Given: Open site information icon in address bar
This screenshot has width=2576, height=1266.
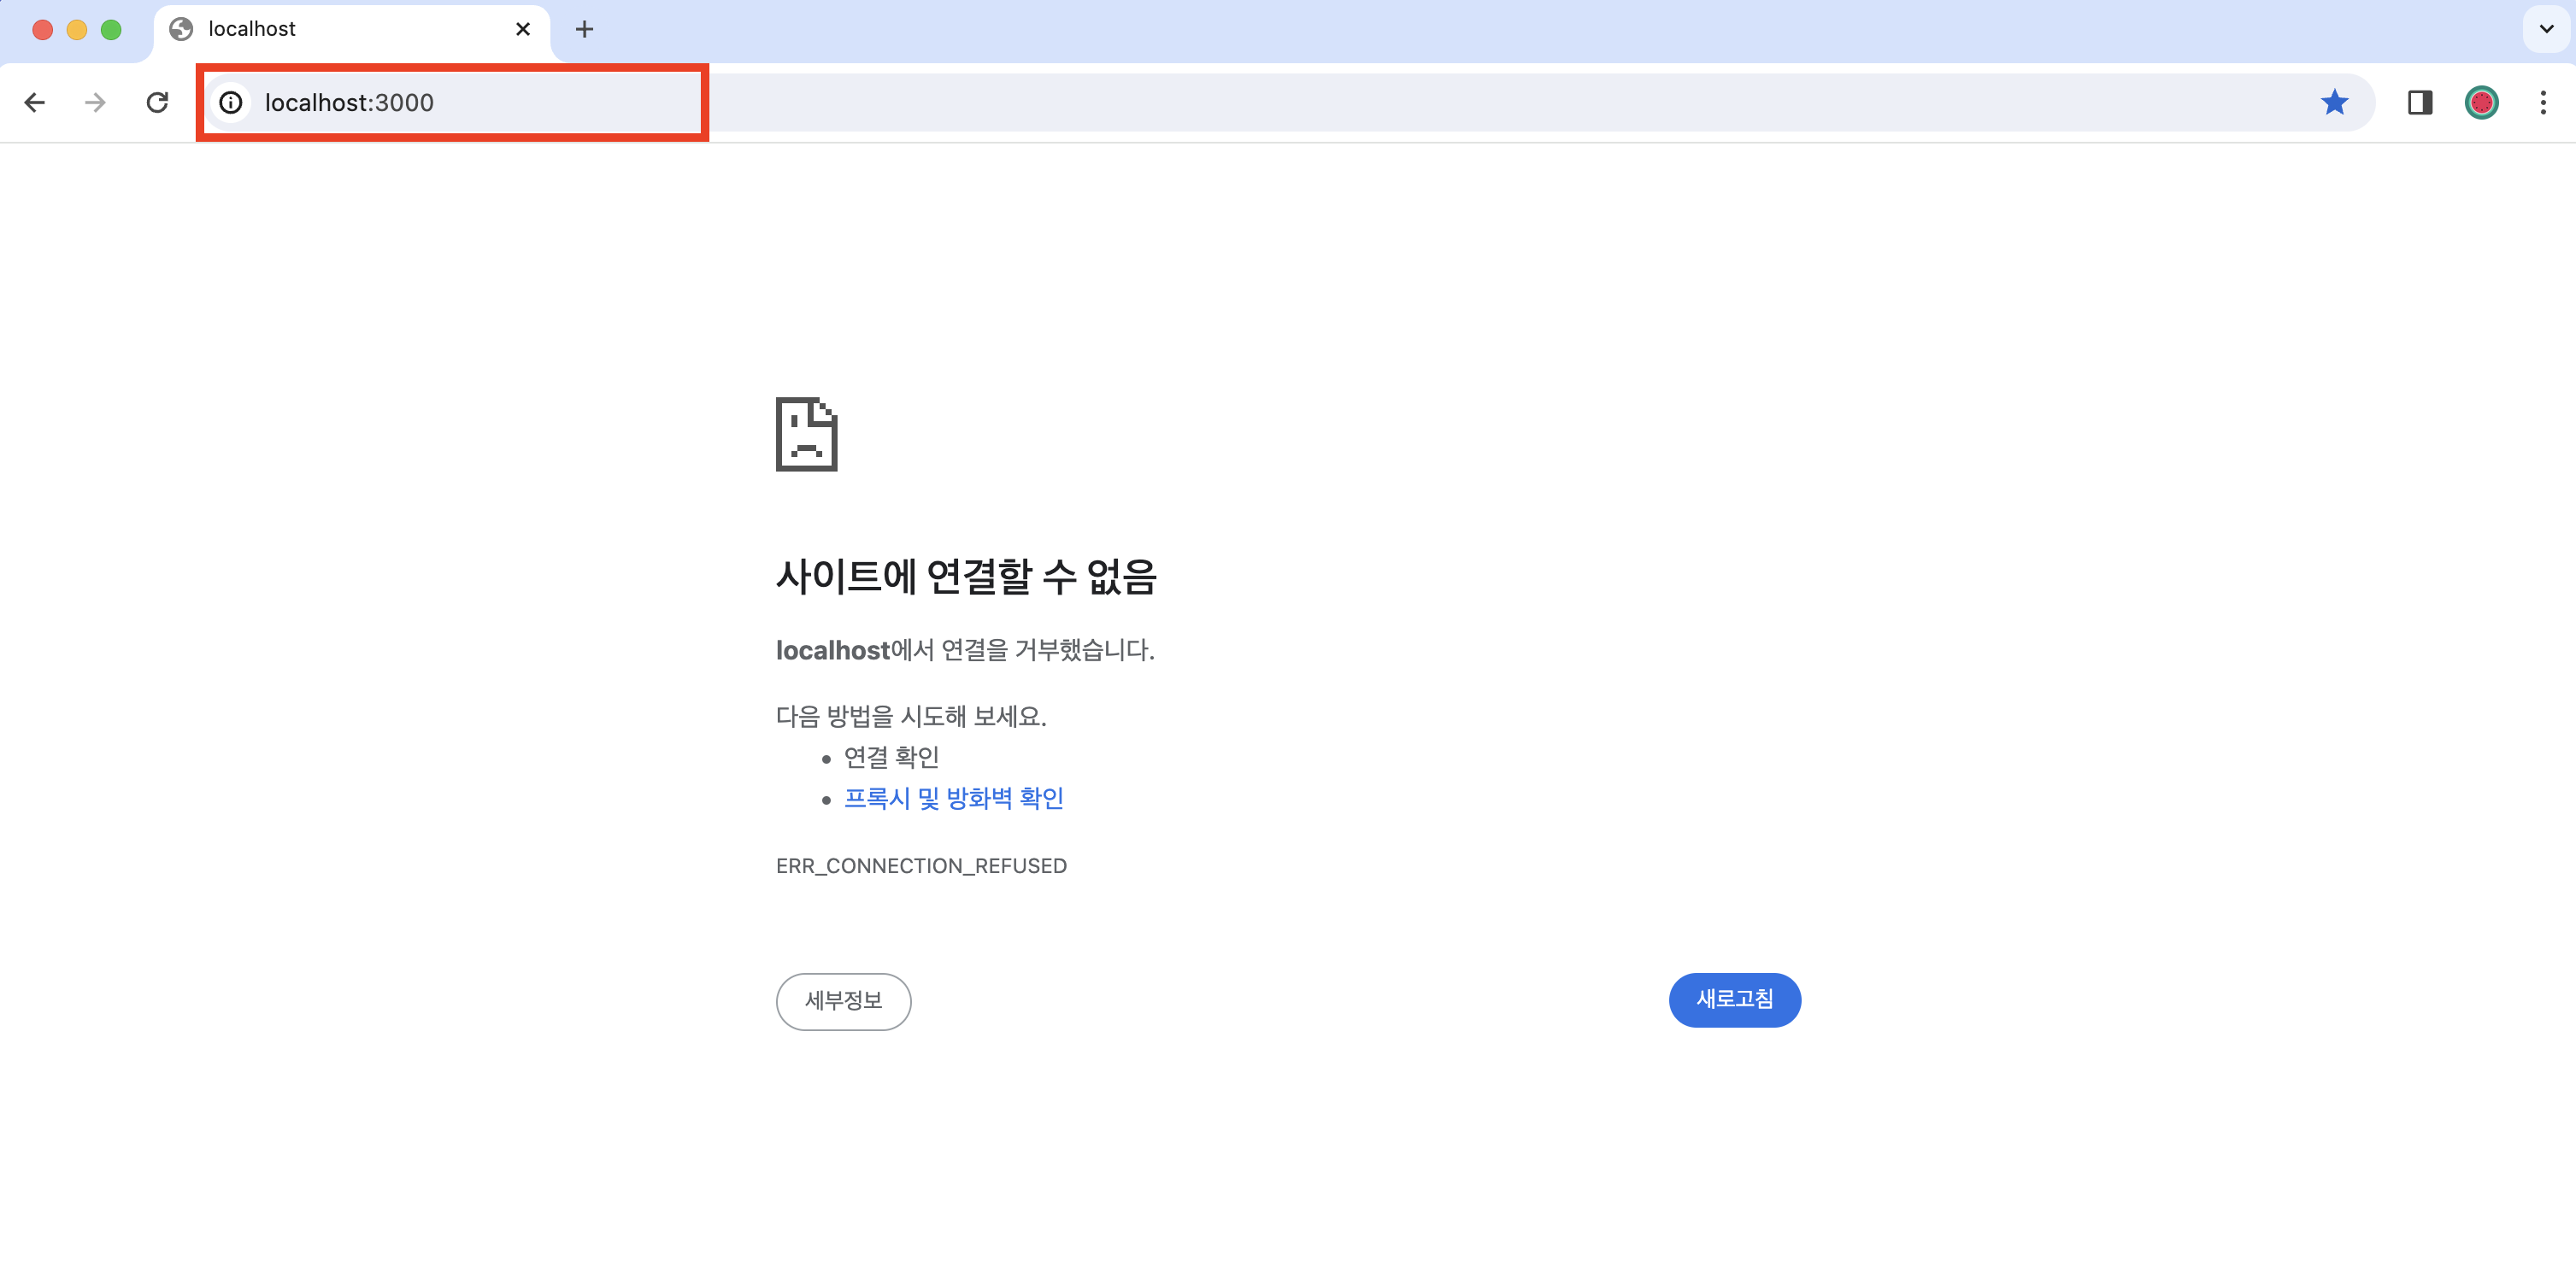Looking at the screenshot, I should [x=231, y=102].
